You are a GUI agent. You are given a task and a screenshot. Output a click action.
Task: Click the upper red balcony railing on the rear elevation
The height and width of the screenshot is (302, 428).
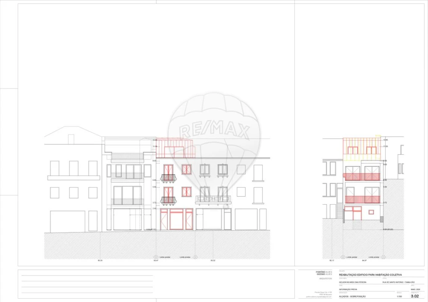pos(362,177)
